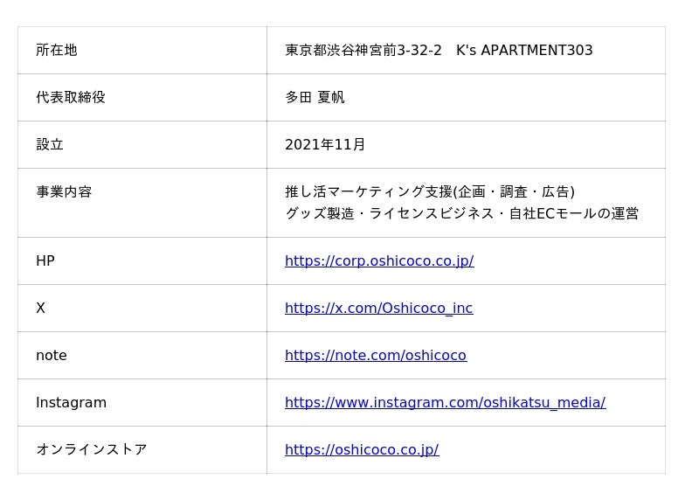Click the オンラインストア row label

tap(92, 449)
